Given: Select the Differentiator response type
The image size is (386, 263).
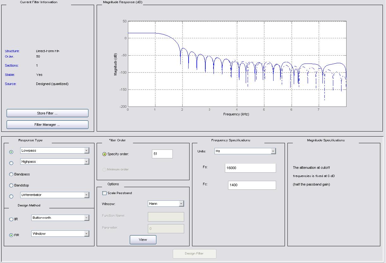Looking at the screenshot, I should (11, 196).
